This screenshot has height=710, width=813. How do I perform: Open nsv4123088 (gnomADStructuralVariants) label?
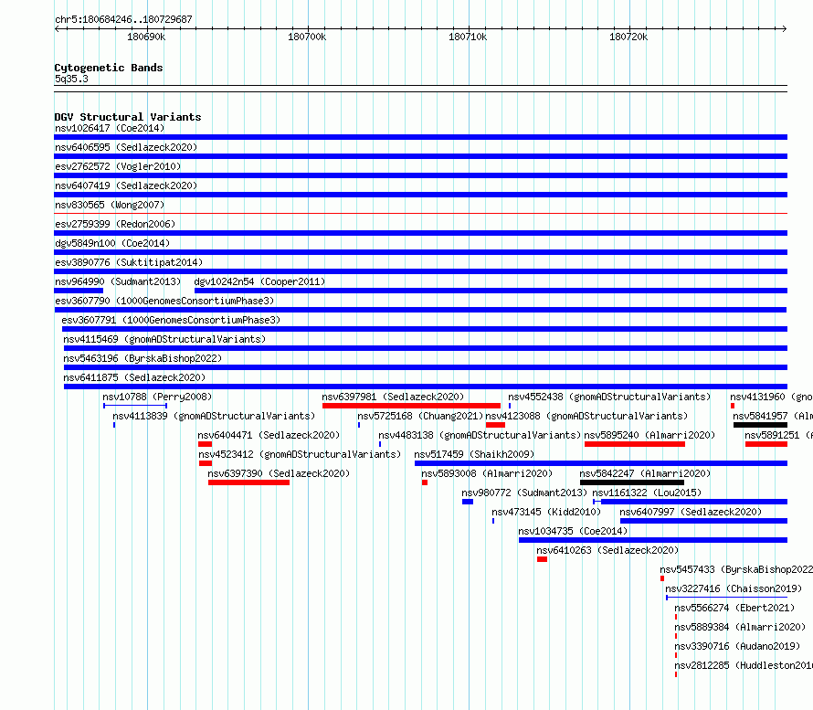(x=586, y=416)
